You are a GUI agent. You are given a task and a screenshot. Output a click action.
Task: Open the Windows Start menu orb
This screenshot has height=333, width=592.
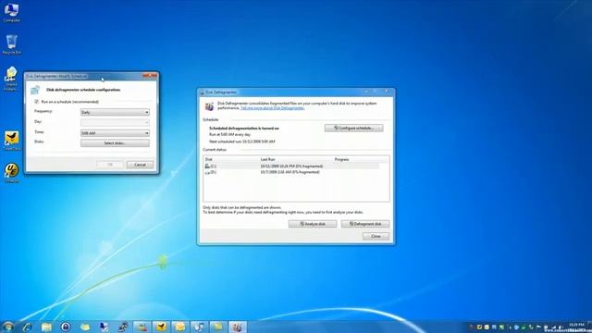7,327
